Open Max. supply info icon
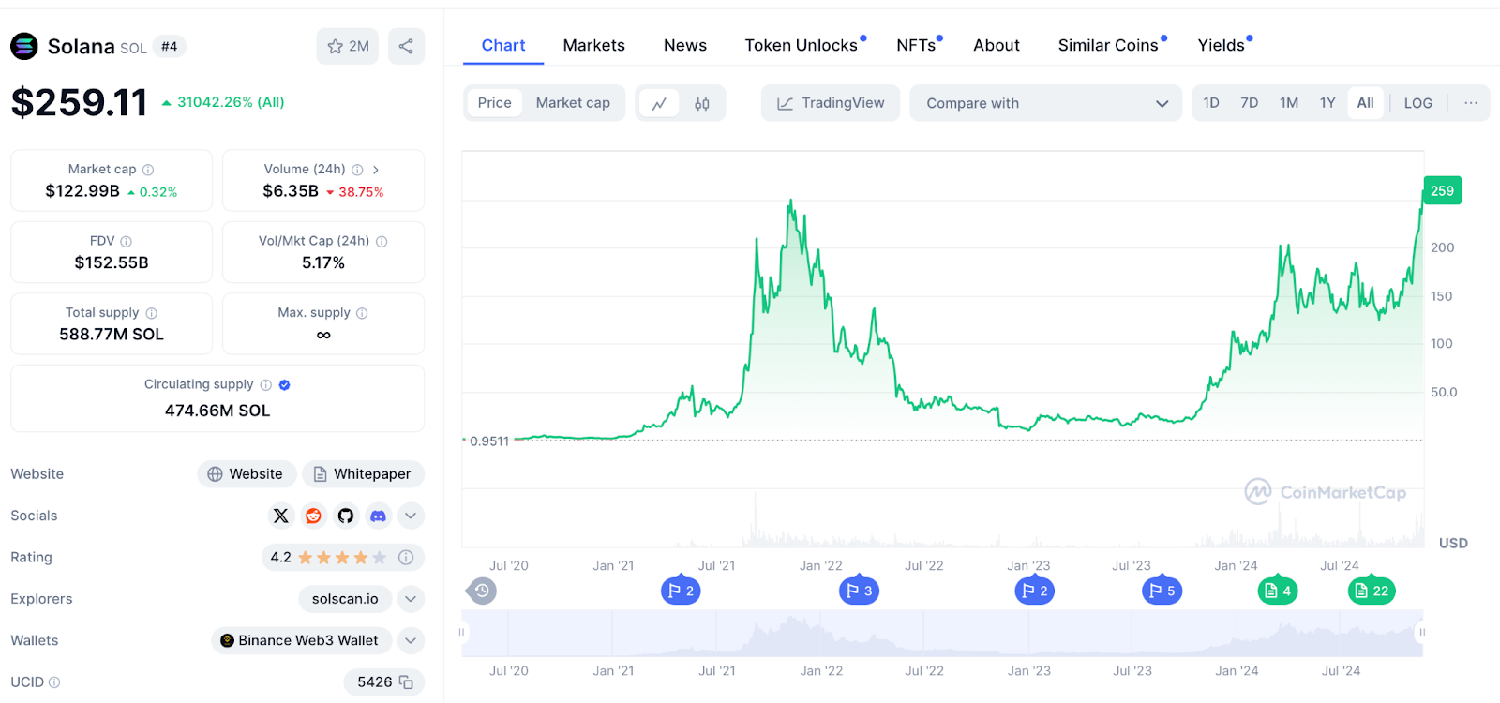The height and width of the screenshot is (703, 1500). (362, 313)
